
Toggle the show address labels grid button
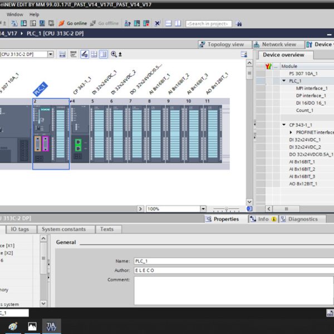(94, 55)
